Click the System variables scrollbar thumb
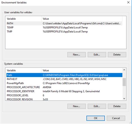This screenshot has height=124, width=132. [124, 82]
